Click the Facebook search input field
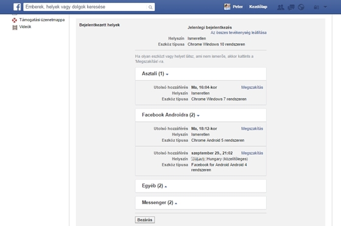341x226 pixels. click(x=86, y=7)
